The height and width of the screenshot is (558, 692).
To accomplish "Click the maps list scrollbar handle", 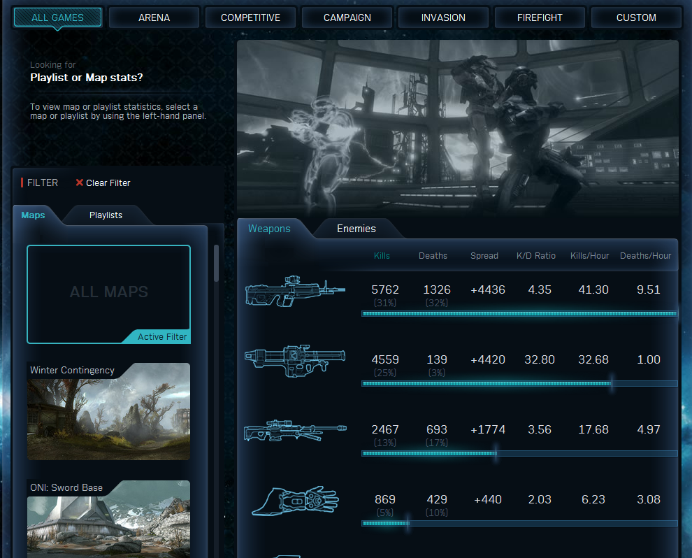I will pyautogui.click(x=216, y=263).
